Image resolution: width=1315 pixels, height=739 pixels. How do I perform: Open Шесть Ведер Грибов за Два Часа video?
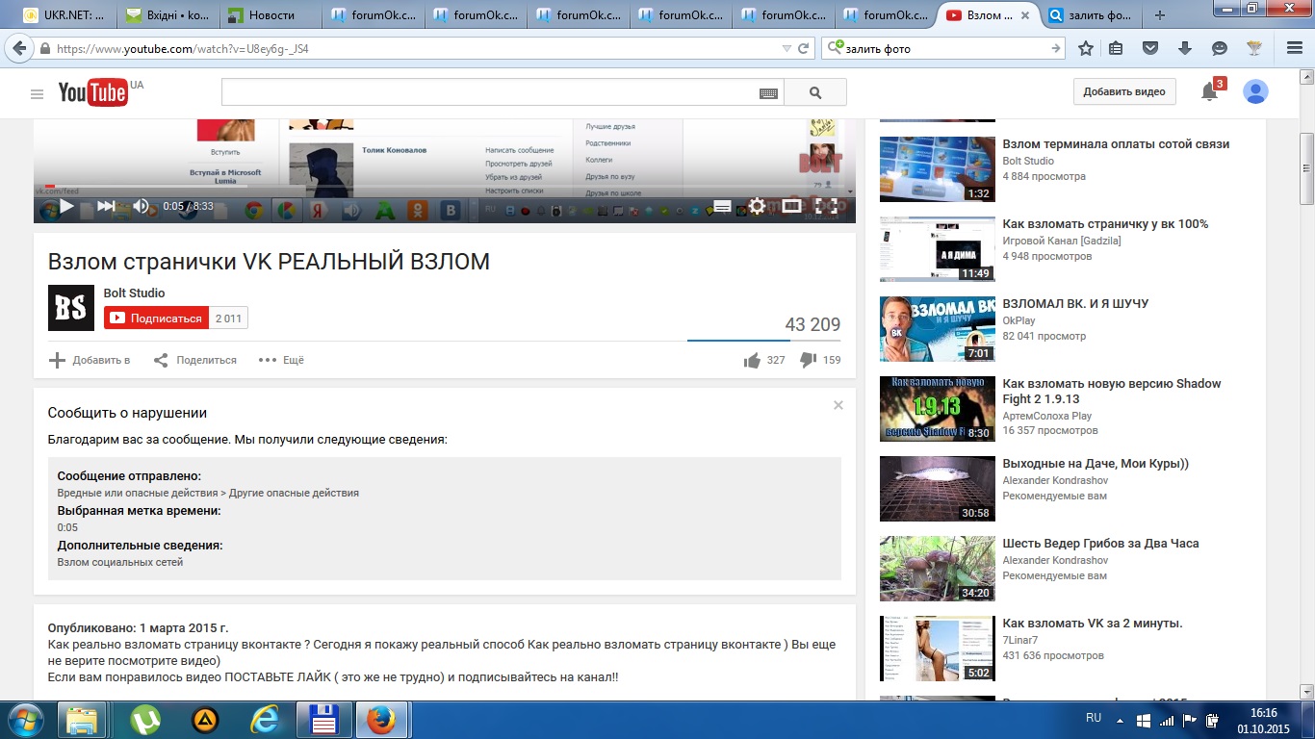pyautogui.click(x=1100, y=543)
